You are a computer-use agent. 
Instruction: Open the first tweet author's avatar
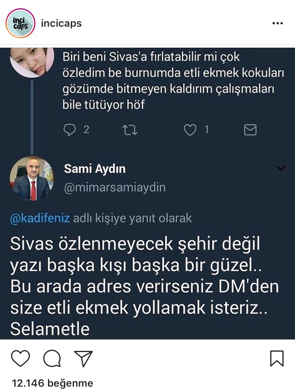tap(31, 61)
